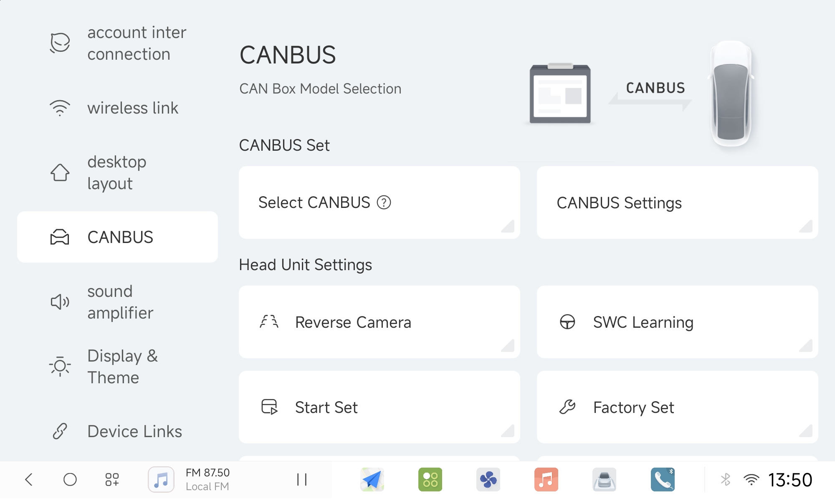835x501 pixels.
Task: Tap the radio music note thumbnail
Action: 161,479
